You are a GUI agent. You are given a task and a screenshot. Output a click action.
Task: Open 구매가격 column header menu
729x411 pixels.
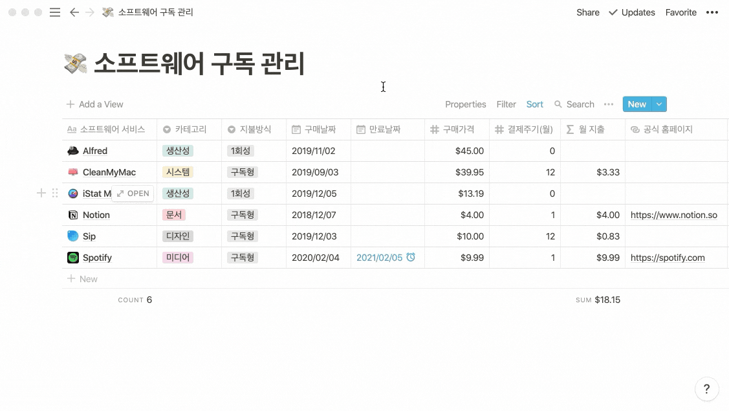point(457,129)
